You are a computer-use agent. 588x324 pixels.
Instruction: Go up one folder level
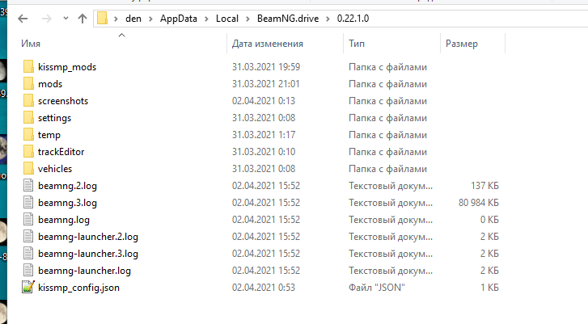coord(82,19)
